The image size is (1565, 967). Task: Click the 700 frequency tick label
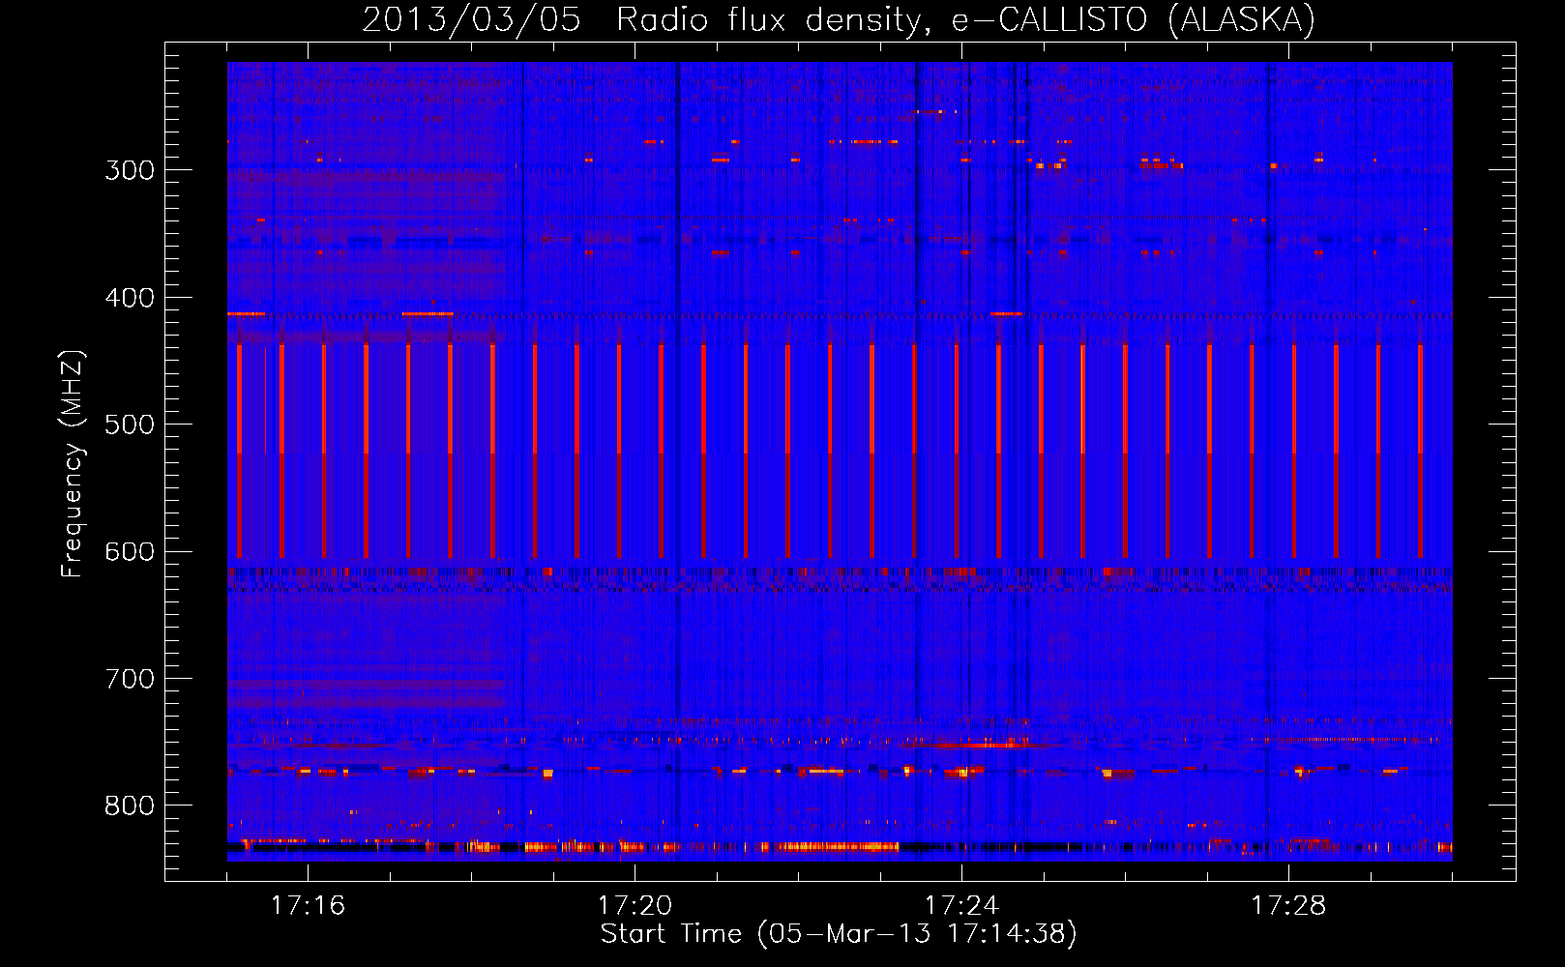[130, 679]
